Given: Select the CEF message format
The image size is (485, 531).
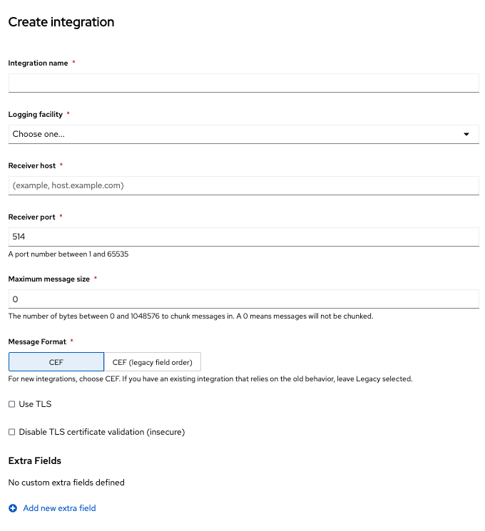Looking at the screenshot, I should tap(56, 362).
